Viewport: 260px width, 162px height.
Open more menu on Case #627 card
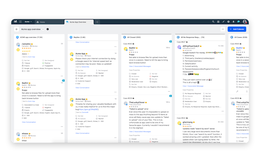point(223,111)
